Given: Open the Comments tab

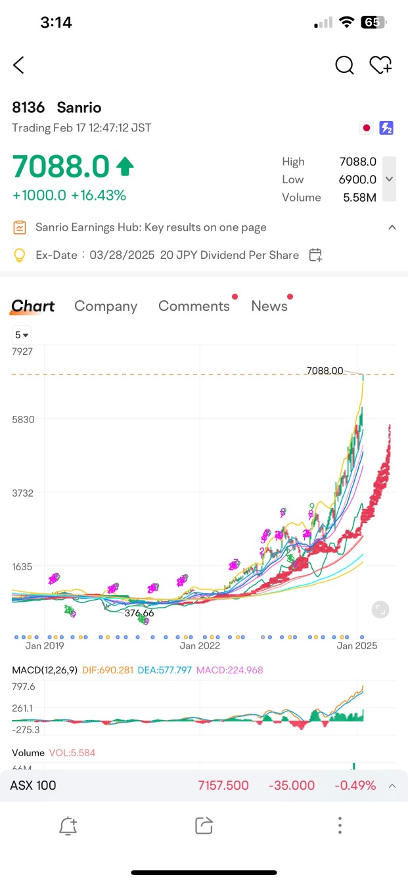Looking at the screenshot, I should [x=194, y=306].
